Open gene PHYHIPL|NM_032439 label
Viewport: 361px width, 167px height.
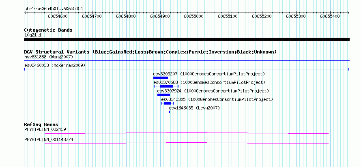pos(45,129)
